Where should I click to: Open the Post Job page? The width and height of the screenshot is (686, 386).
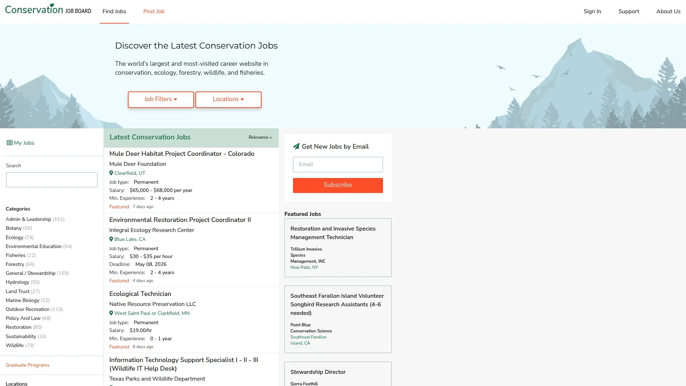[x=154, y=11]
